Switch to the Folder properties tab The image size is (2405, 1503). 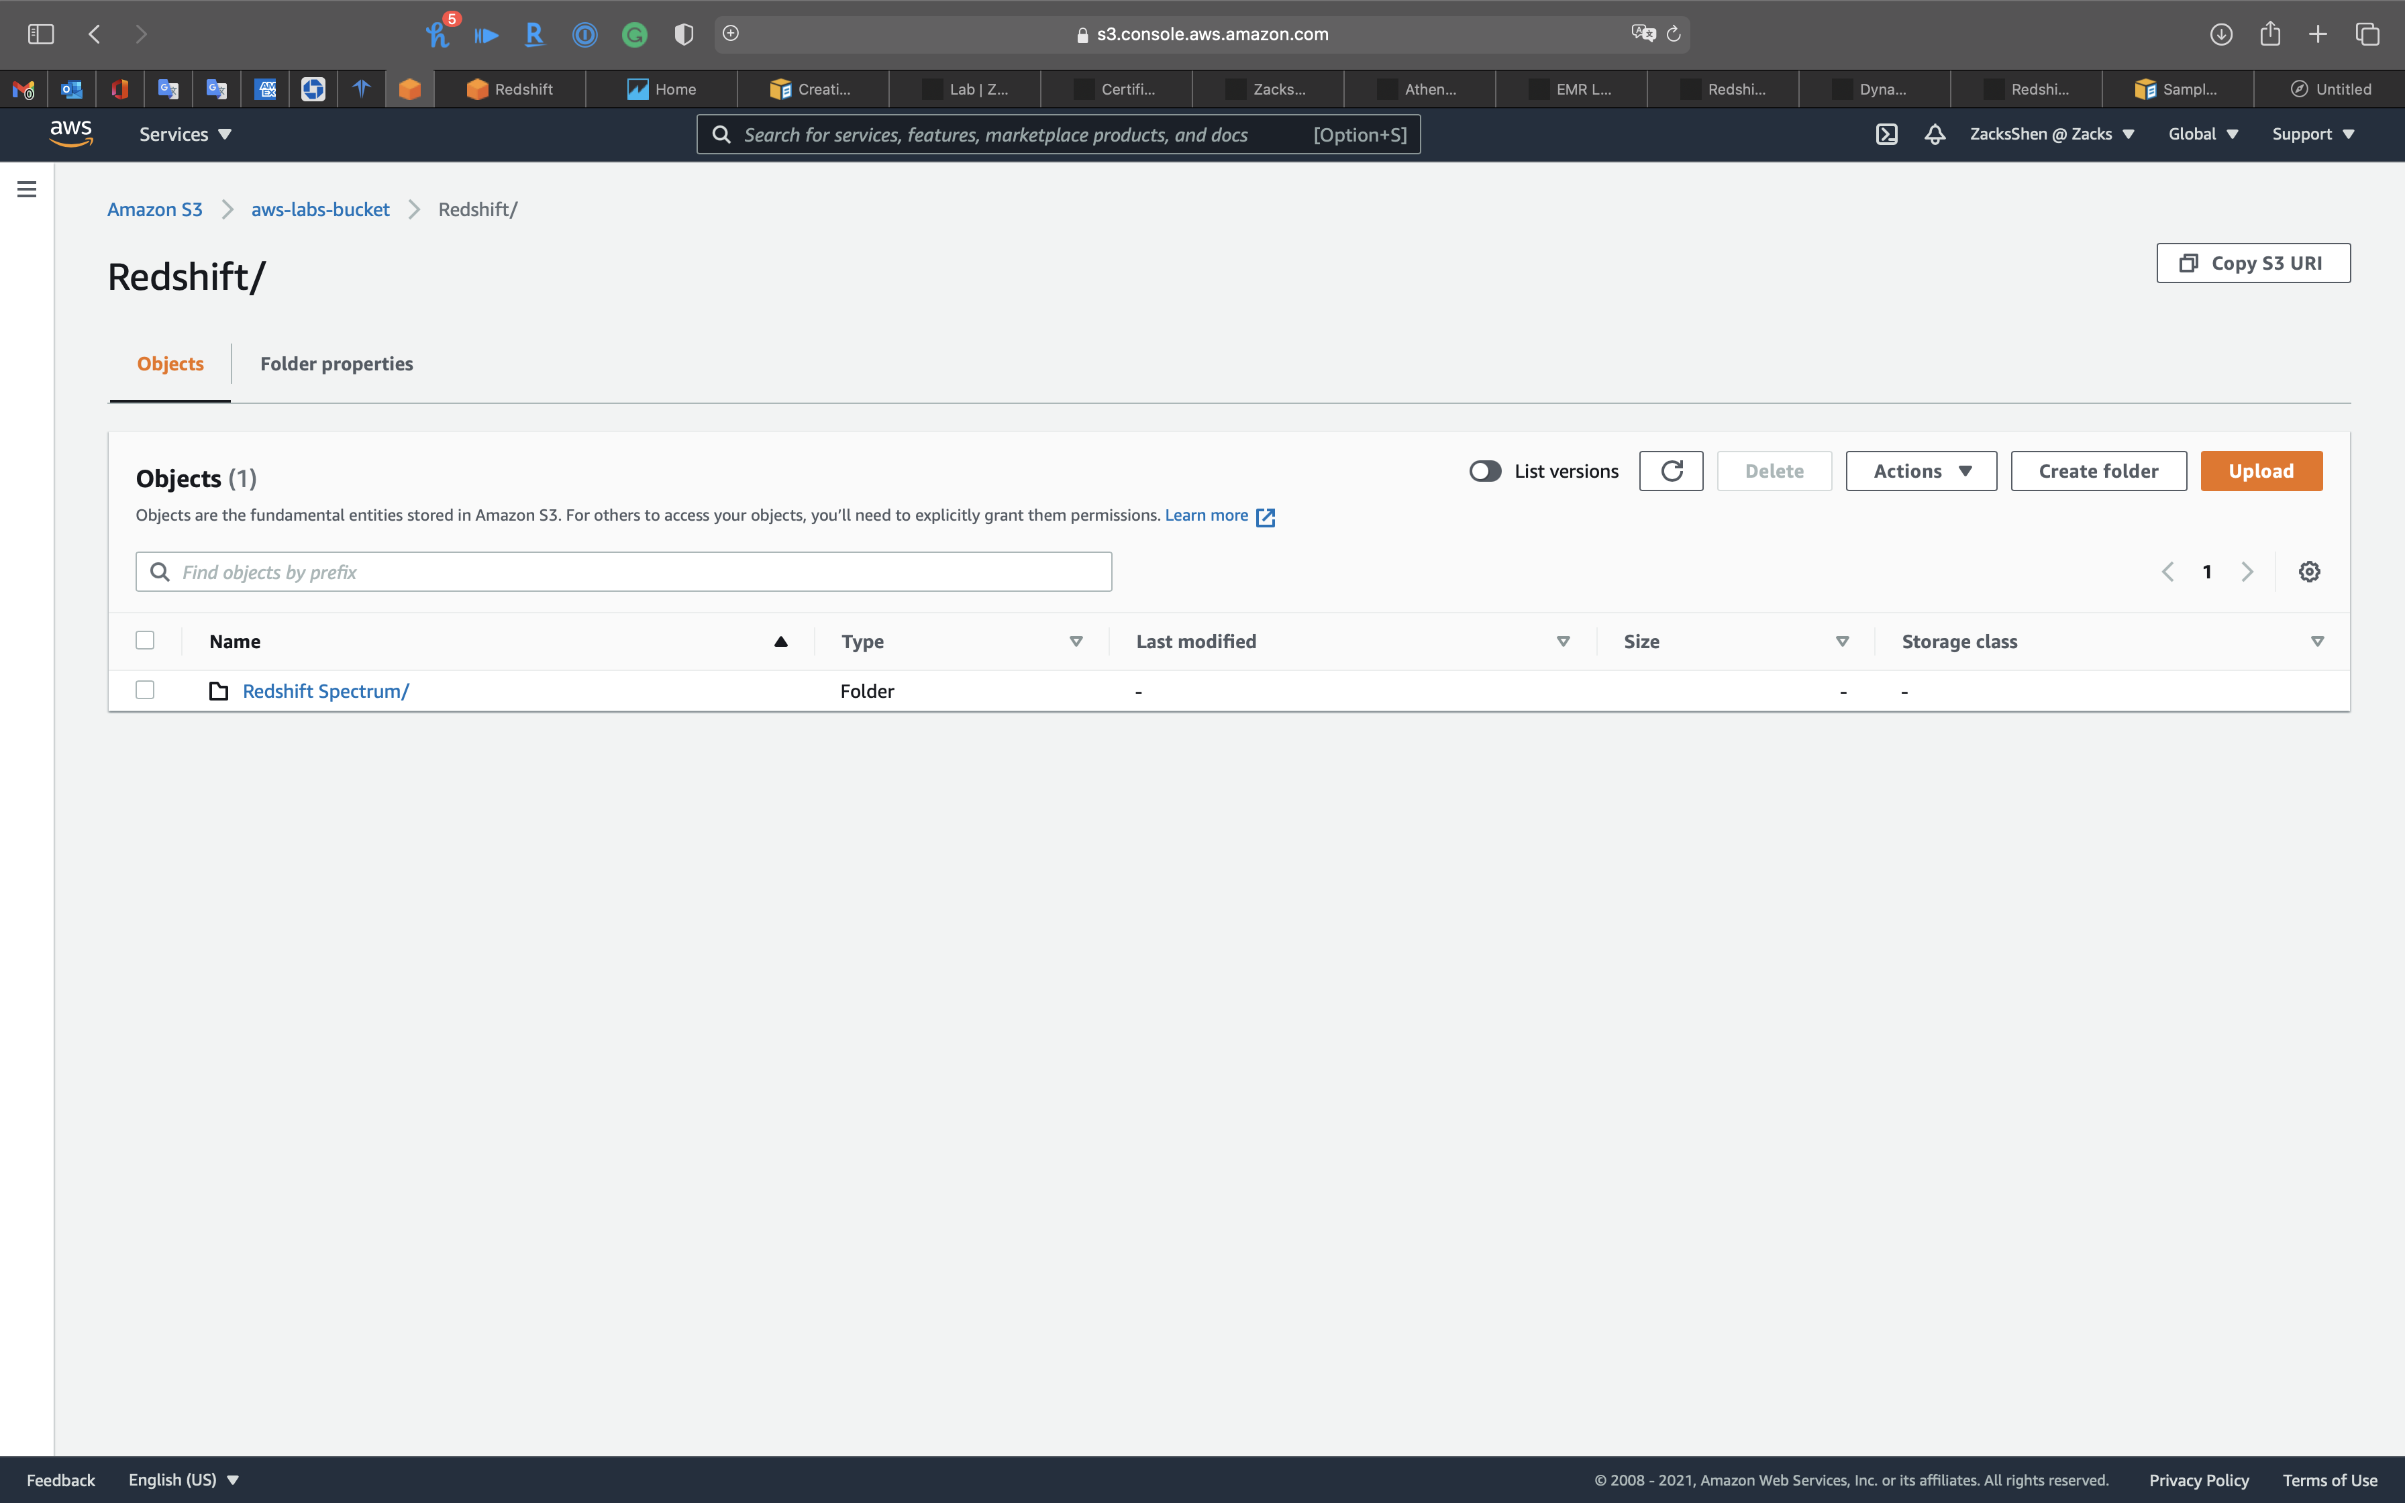(336, 364)
